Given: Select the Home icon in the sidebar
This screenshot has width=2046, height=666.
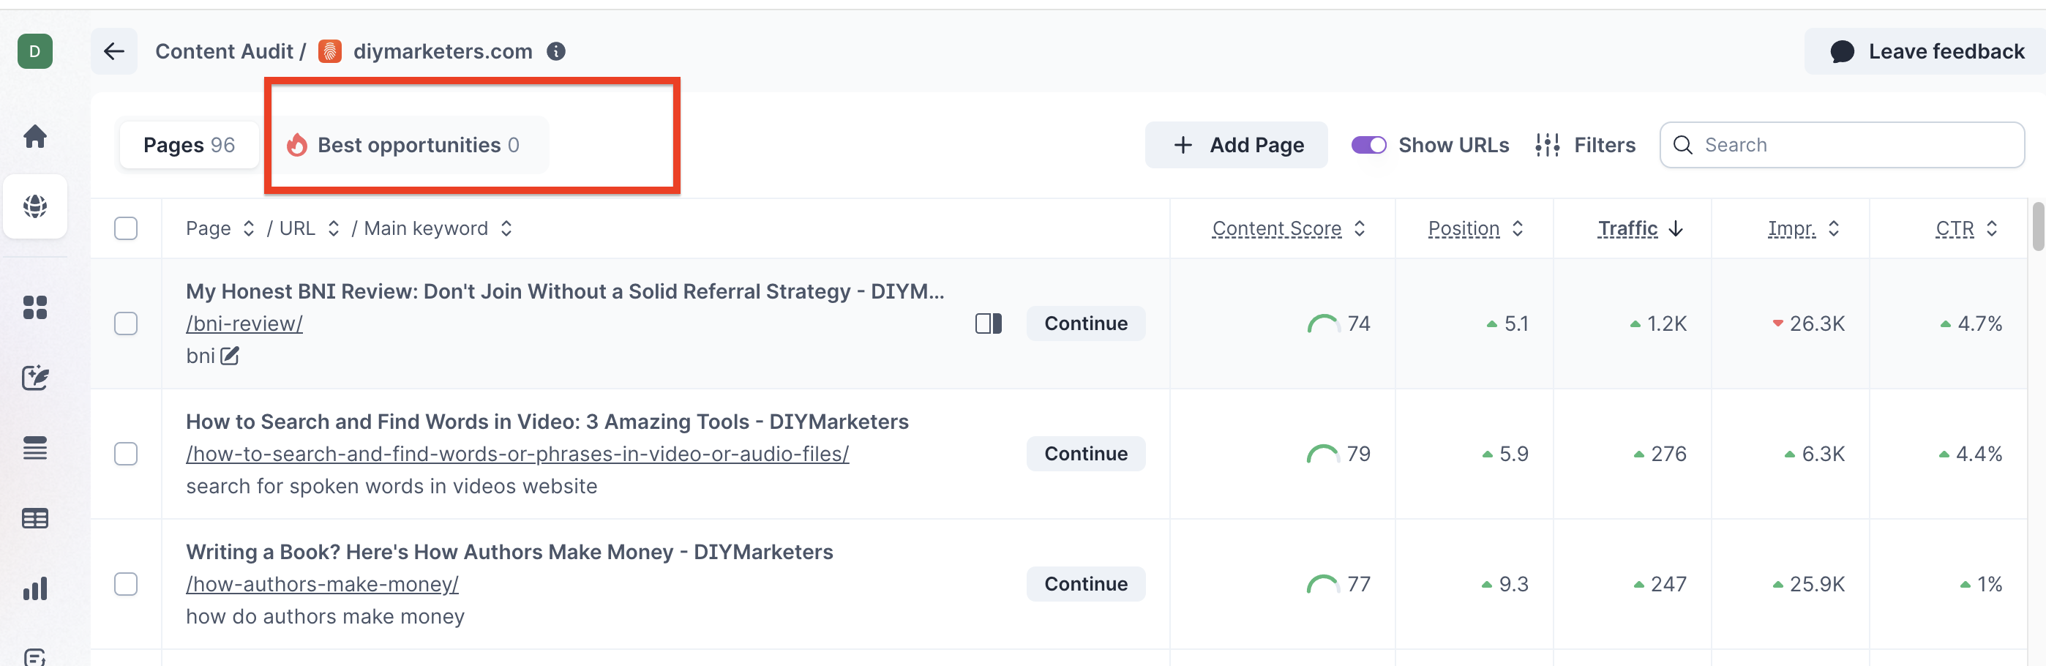Looking at the screenshot, I should pyautogui.click(x=35, y=136).
